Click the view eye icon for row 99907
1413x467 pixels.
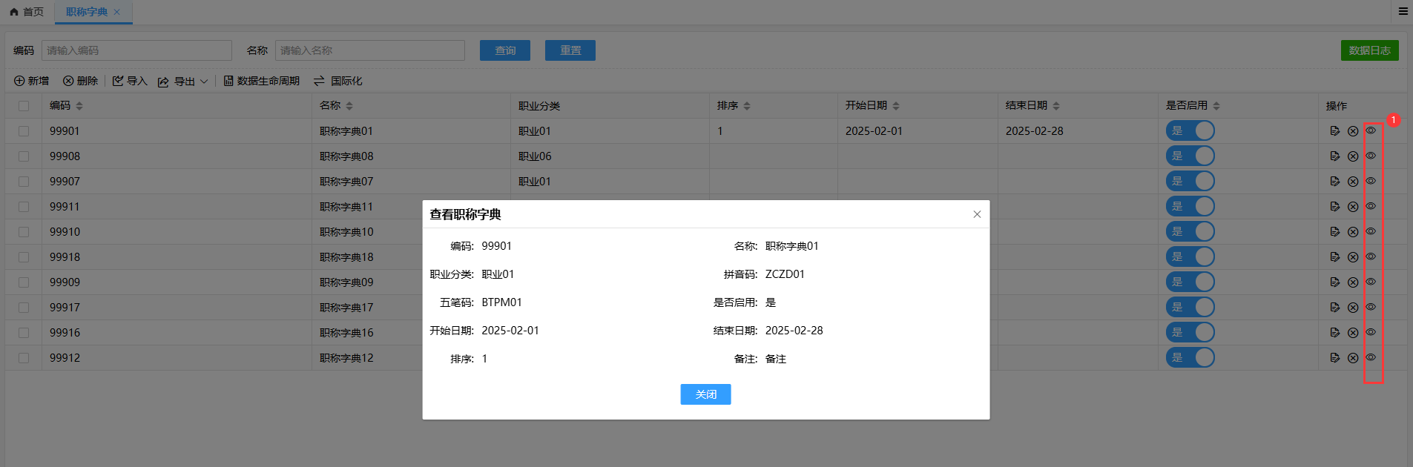coord(1371,181)
